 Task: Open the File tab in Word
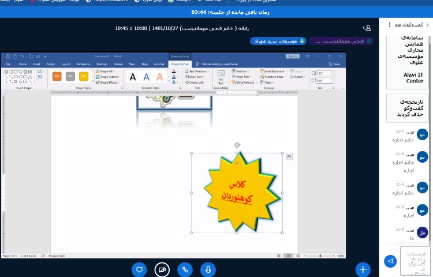click(x=8, y=64)
